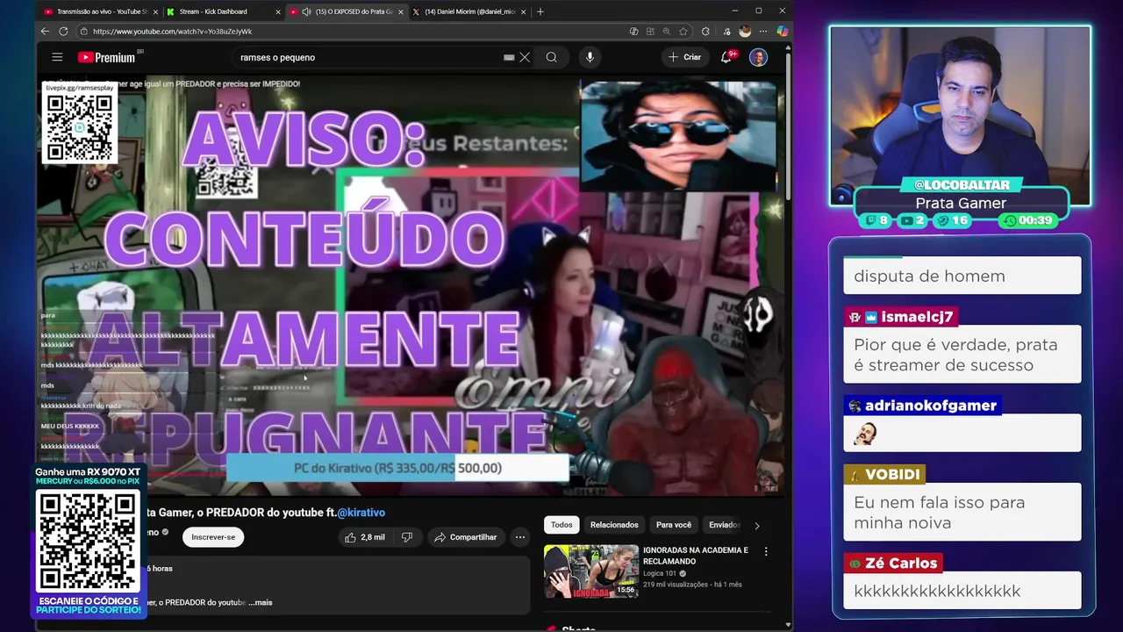Open the Copilot icon in browser toolbar

[x=782, y=31]
